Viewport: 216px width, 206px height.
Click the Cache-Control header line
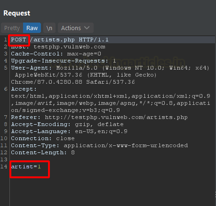[x=56, y=54]
